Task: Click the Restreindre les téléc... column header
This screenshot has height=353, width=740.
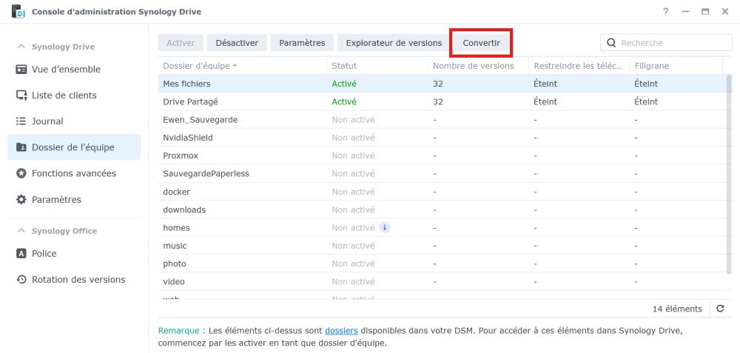Action: coord(579,66)
